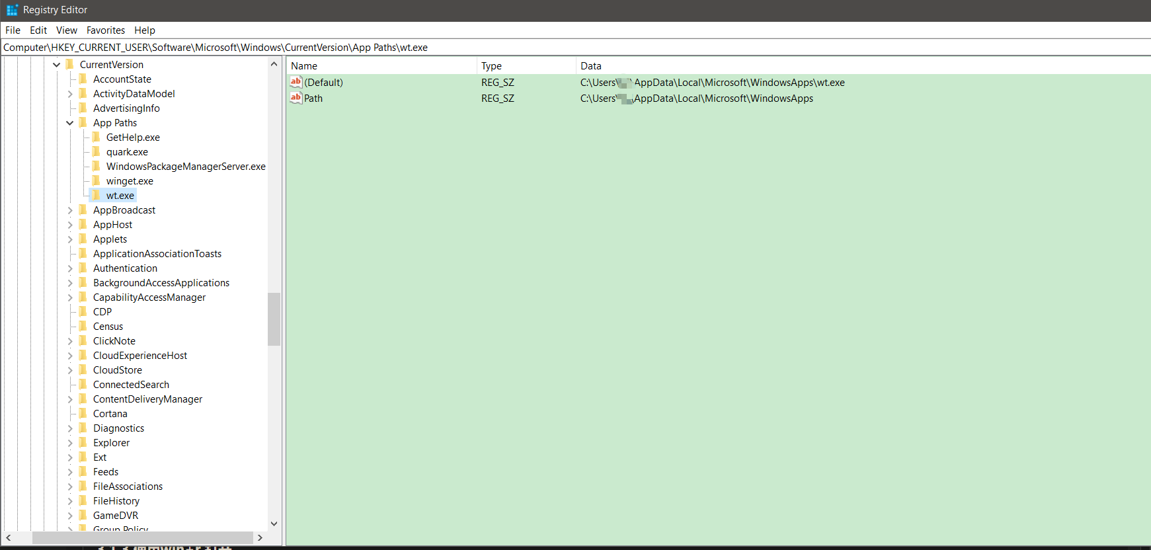The image size is (1151, 550).
Task: Click the folder icon of CurrentVersion key
Action: (69, 64)
